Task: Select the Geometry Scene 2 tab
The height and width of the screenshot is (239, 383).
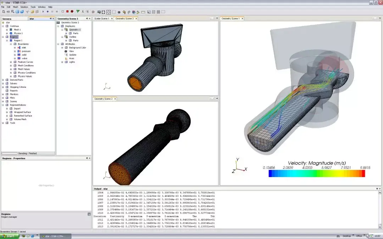Action: (103, 99)
